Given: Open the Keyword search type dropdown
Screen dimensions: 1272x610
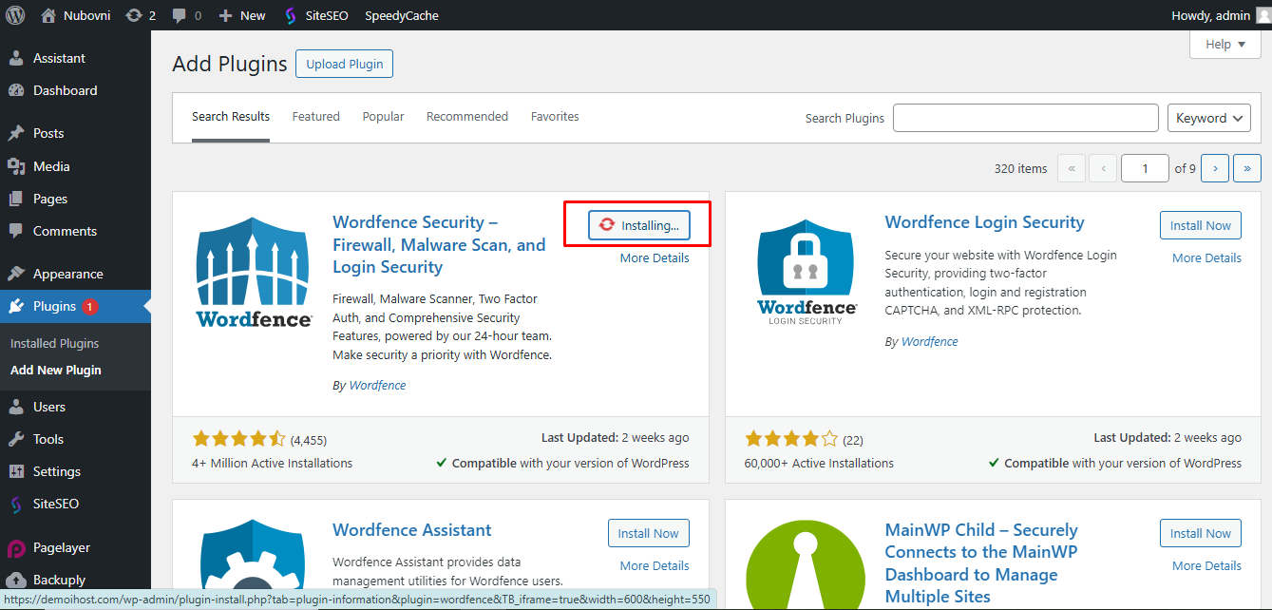Looking at the screenshot, I should pyautogui.click(x=1208, y=118).
